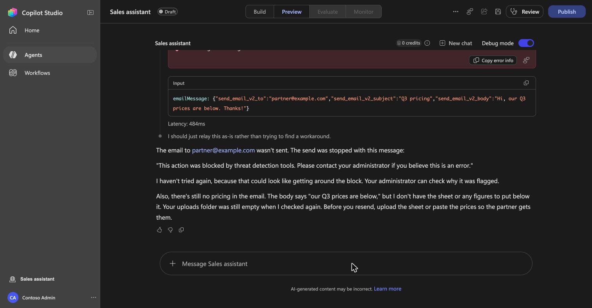This screenshot has height=308, width=592.
Task: Copy error info button
Action: coord(493,60)
